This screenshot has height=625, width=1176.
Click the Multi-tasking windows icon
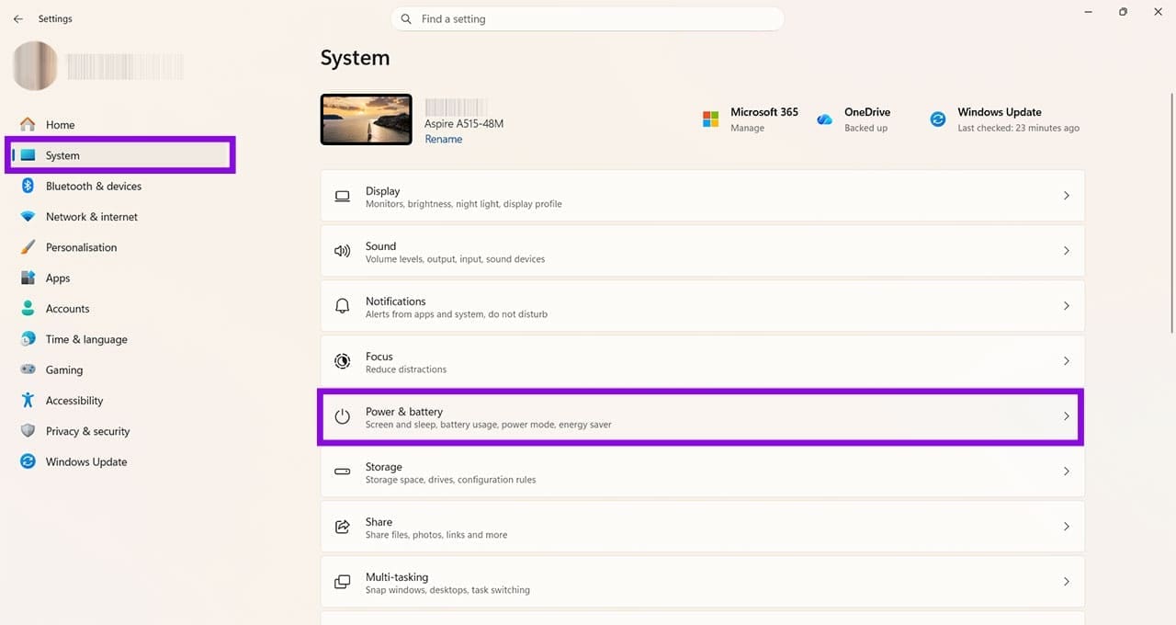coord(343,582)
